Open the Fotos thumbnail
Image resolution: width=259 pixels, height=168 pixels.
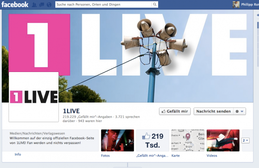(x=117, y=140)
